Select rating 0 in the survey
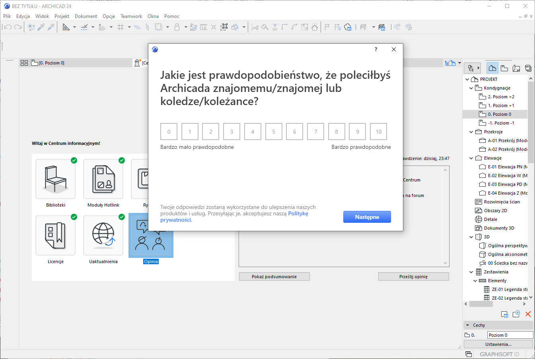Screen dimensions: 535x359 (169, 132)
